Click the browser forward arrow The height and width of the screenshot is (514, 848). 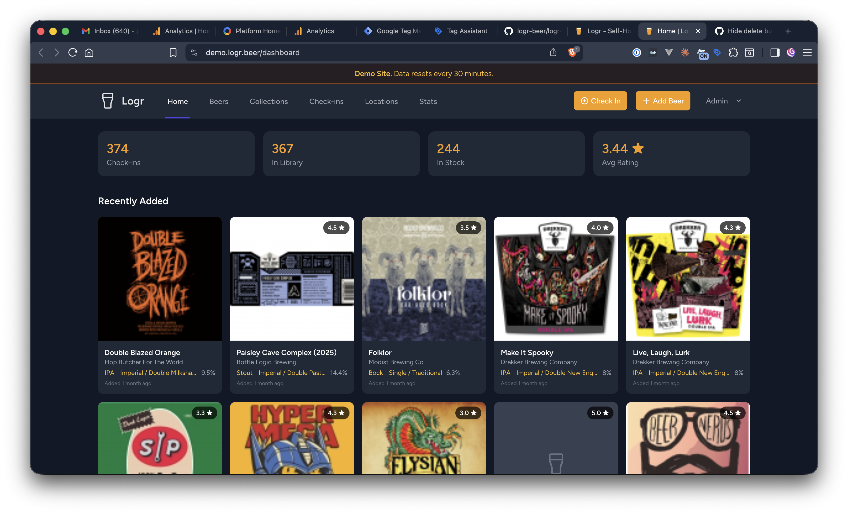pyautogui.click(x=57, y=52)
